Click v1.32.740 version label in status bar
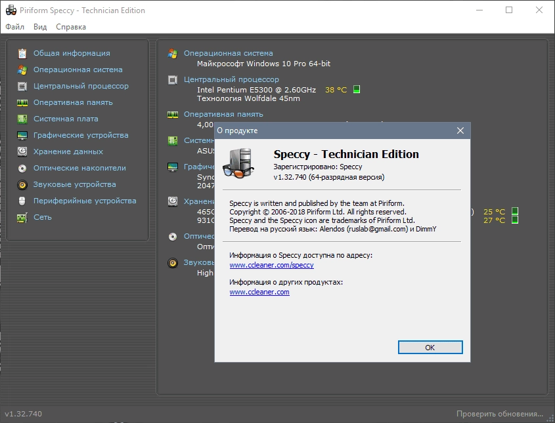The width and height of the screenshot is (555, 423). click(24, 414)
